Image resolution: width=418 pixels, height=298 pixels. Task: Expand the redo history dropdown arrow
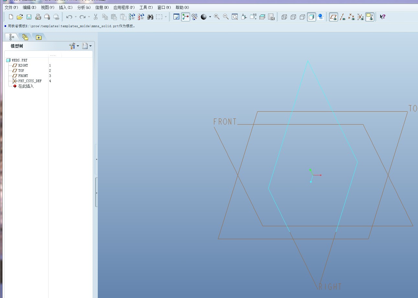(89, 17)
